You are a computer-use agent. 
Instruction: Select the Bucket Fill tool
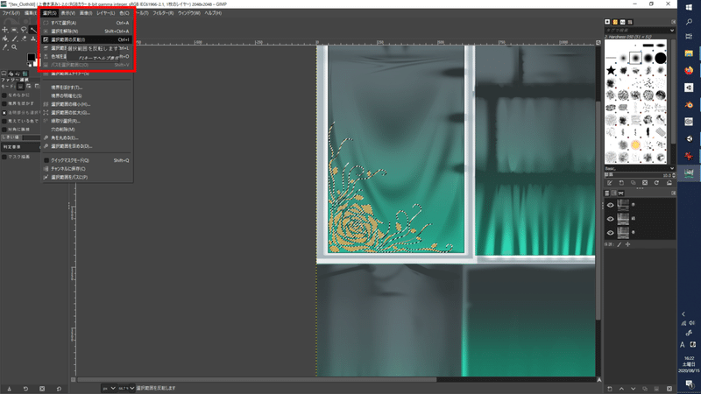pos(5,39)
